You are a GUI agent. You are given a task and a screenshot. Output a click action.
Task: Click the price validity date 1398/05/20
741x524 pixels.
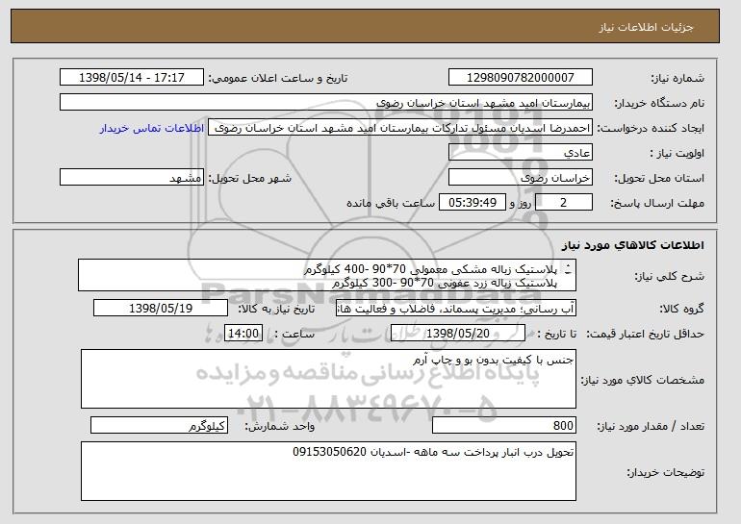coord(458,334)
